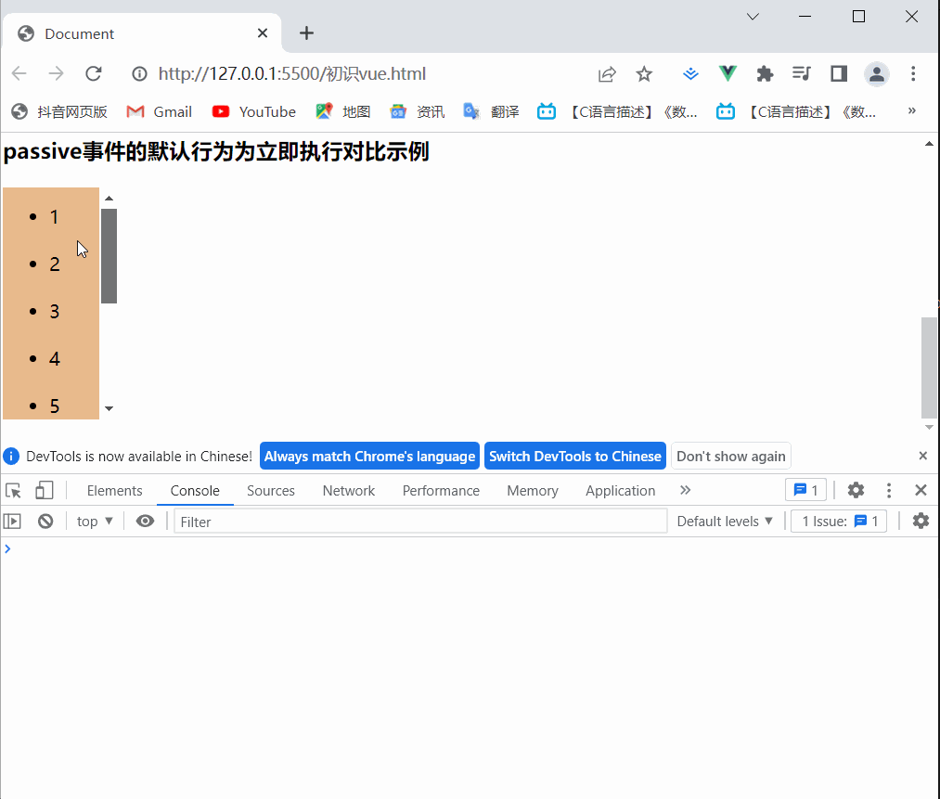Show the console sidebar
This screenshot has width=940, height=799.
click(13, 521)
